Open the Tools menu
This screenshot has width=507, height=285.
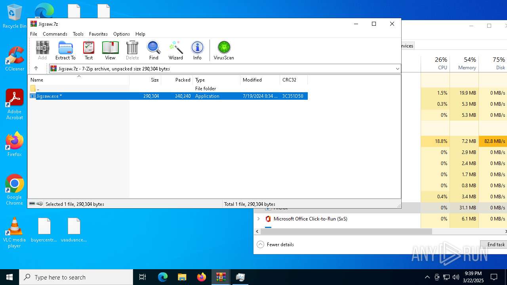coord(78,34)
